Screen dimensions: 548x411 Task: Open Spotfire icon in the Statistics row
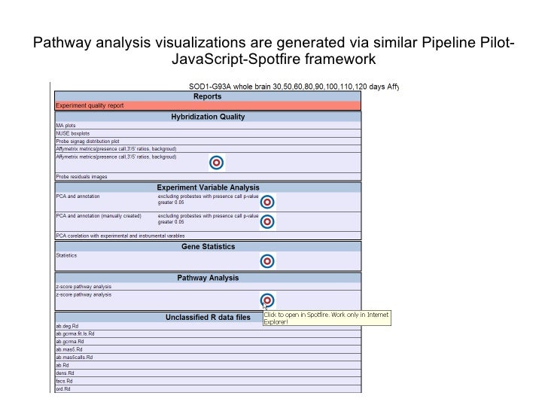[x=267, y=261]
